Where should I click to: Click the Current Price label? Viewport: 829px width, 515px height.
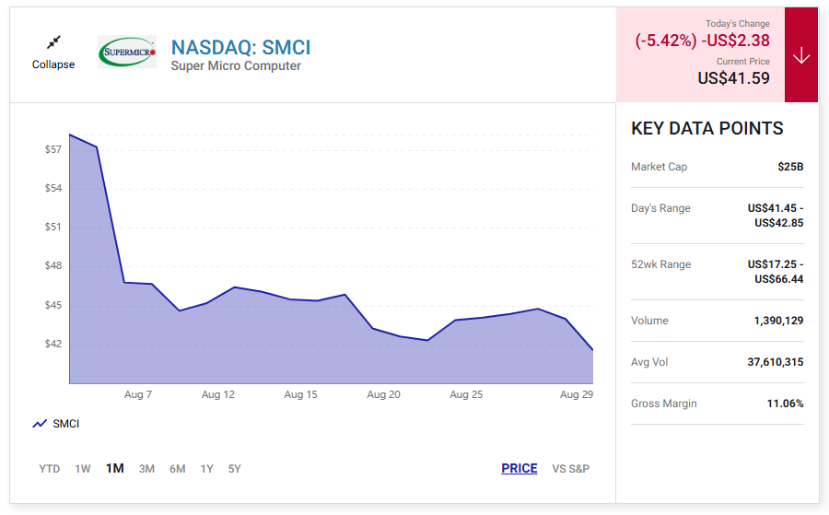click(742, 62)
